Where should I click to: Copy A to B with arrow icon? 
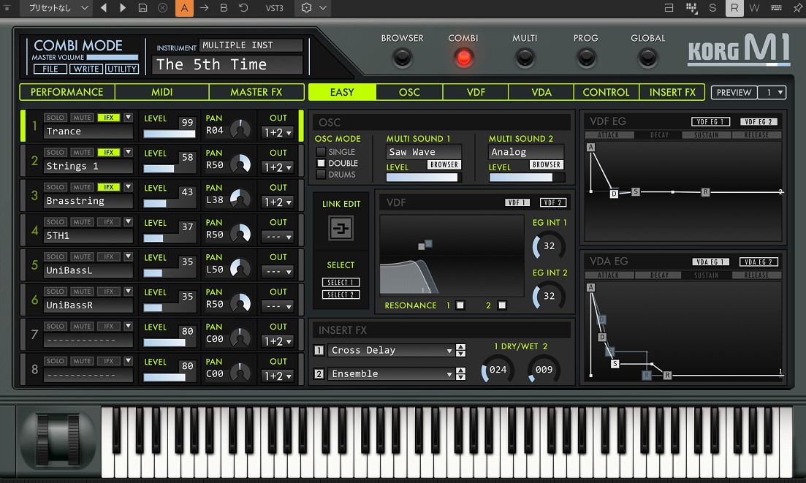pyautogui.click(x=204, y=8)
